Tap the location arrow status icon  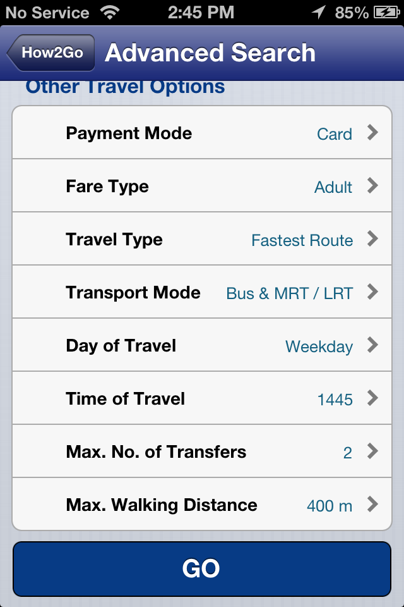click(320, 12)
